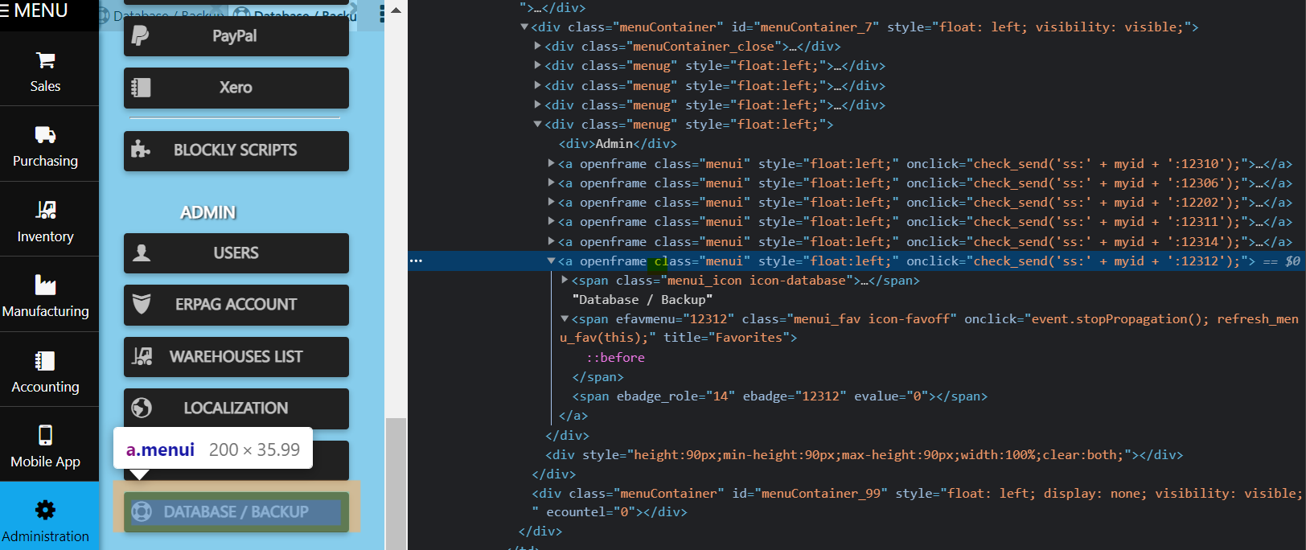This screenshot has width=1306, height=550.
Task: Collapse the menui_fav icon-favoff span
Action: point(565,319)
